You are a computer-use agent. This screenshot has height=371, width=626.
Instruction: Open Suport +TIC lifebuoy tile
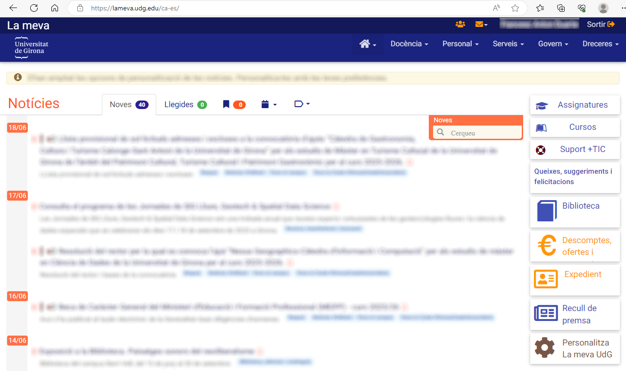click(575, 150)
